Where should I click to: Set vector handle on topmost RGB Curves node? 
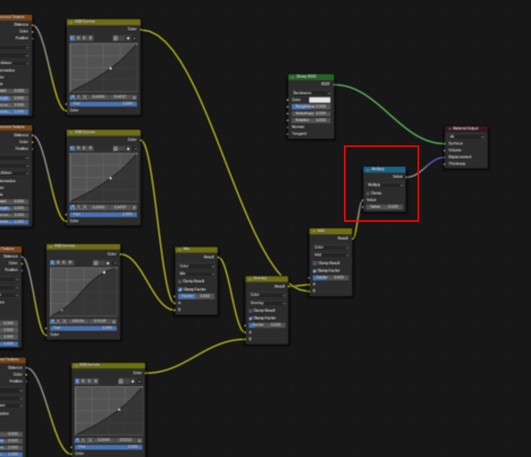coord(79,97)
